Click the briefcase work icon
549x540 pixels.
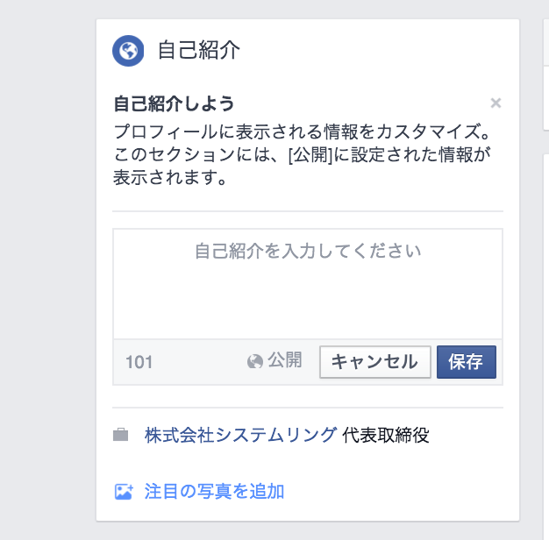tap(121, 435)
